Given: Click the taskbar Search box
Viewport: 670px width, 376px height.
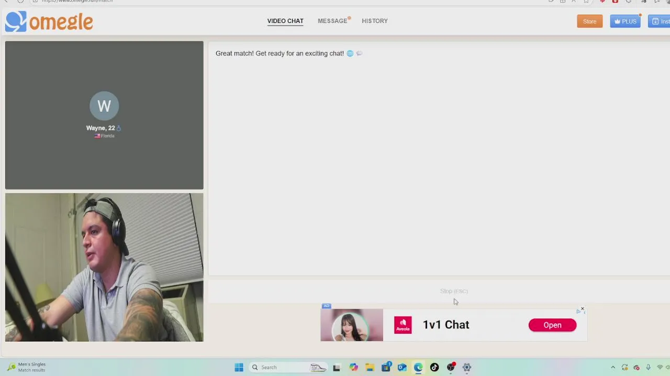Looking at the screenshot, I should click(x=288, y=367).
